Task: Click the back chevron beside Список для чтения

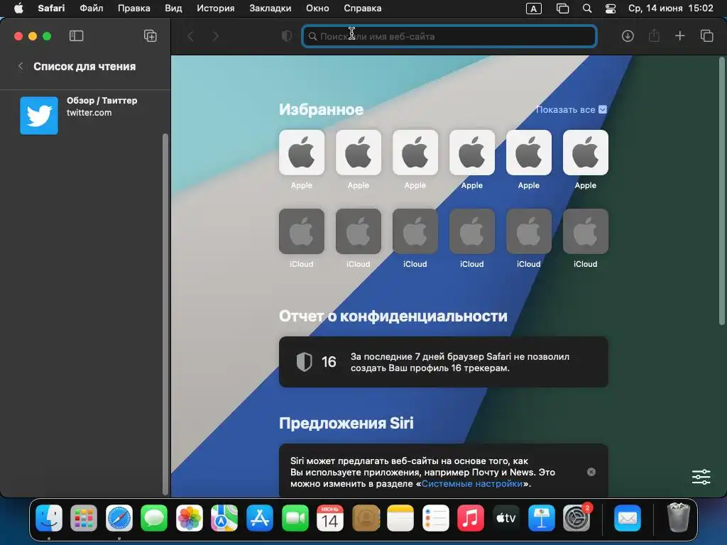Action: tap(21, 66)
